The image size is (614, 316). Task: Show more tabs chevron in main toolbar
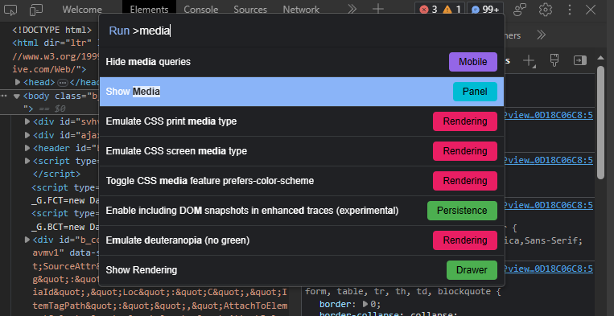[x=352, y=10]
